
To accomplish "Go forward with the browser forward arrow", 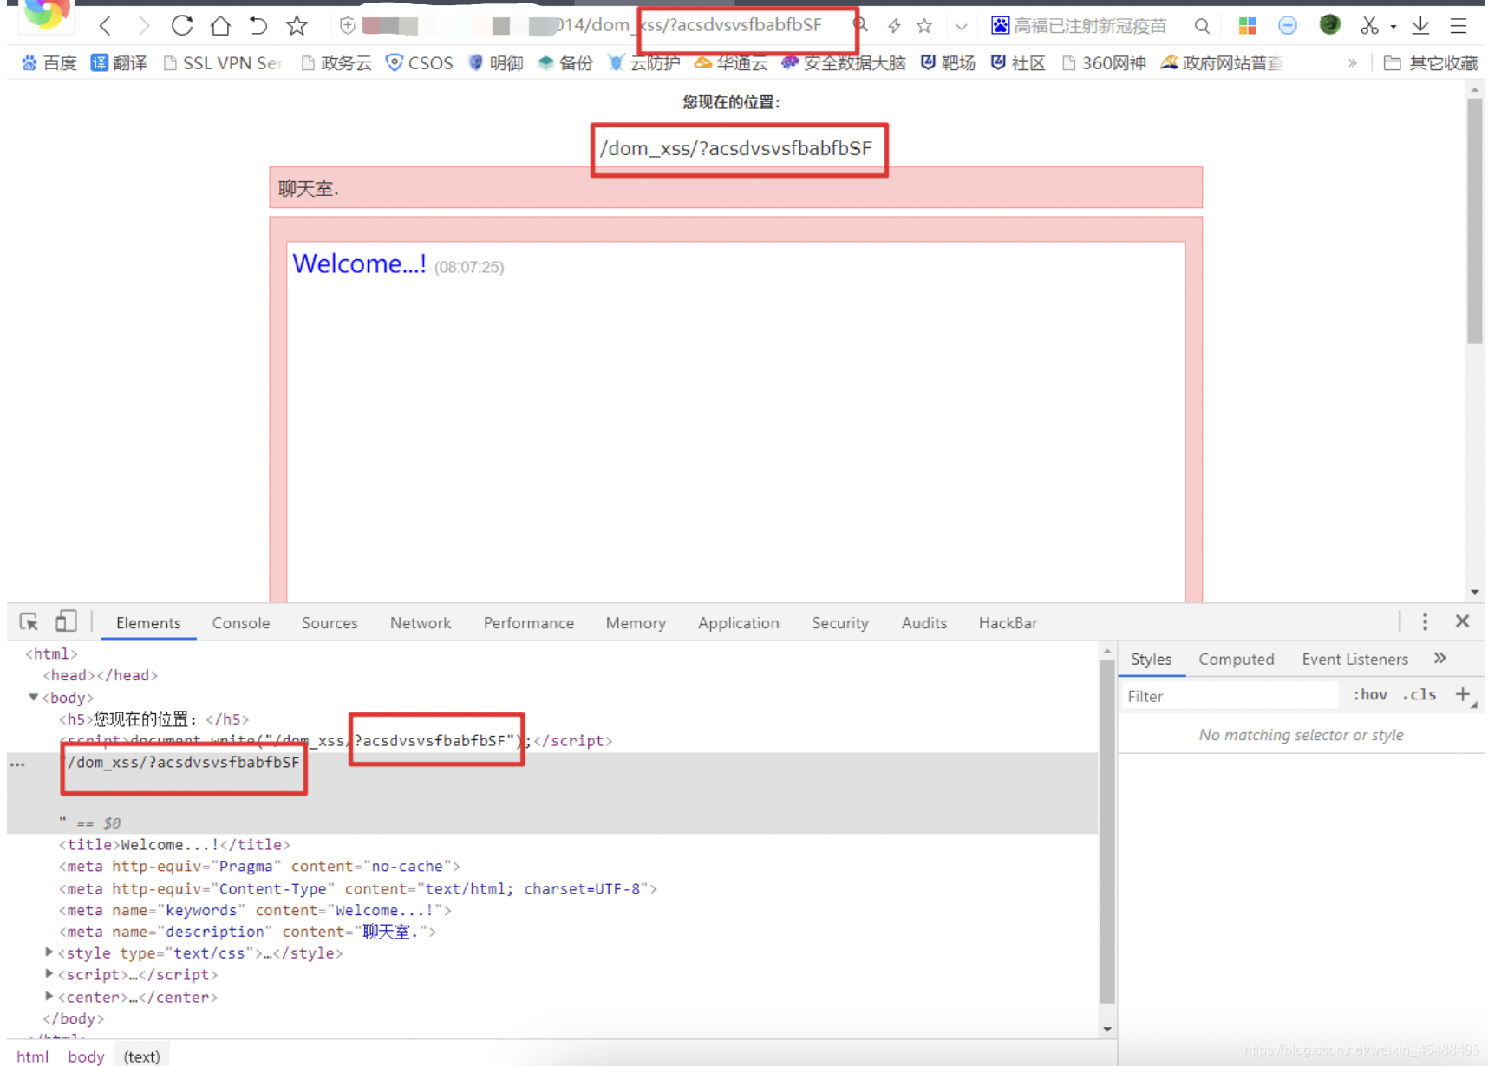I will tap(143, 26).
